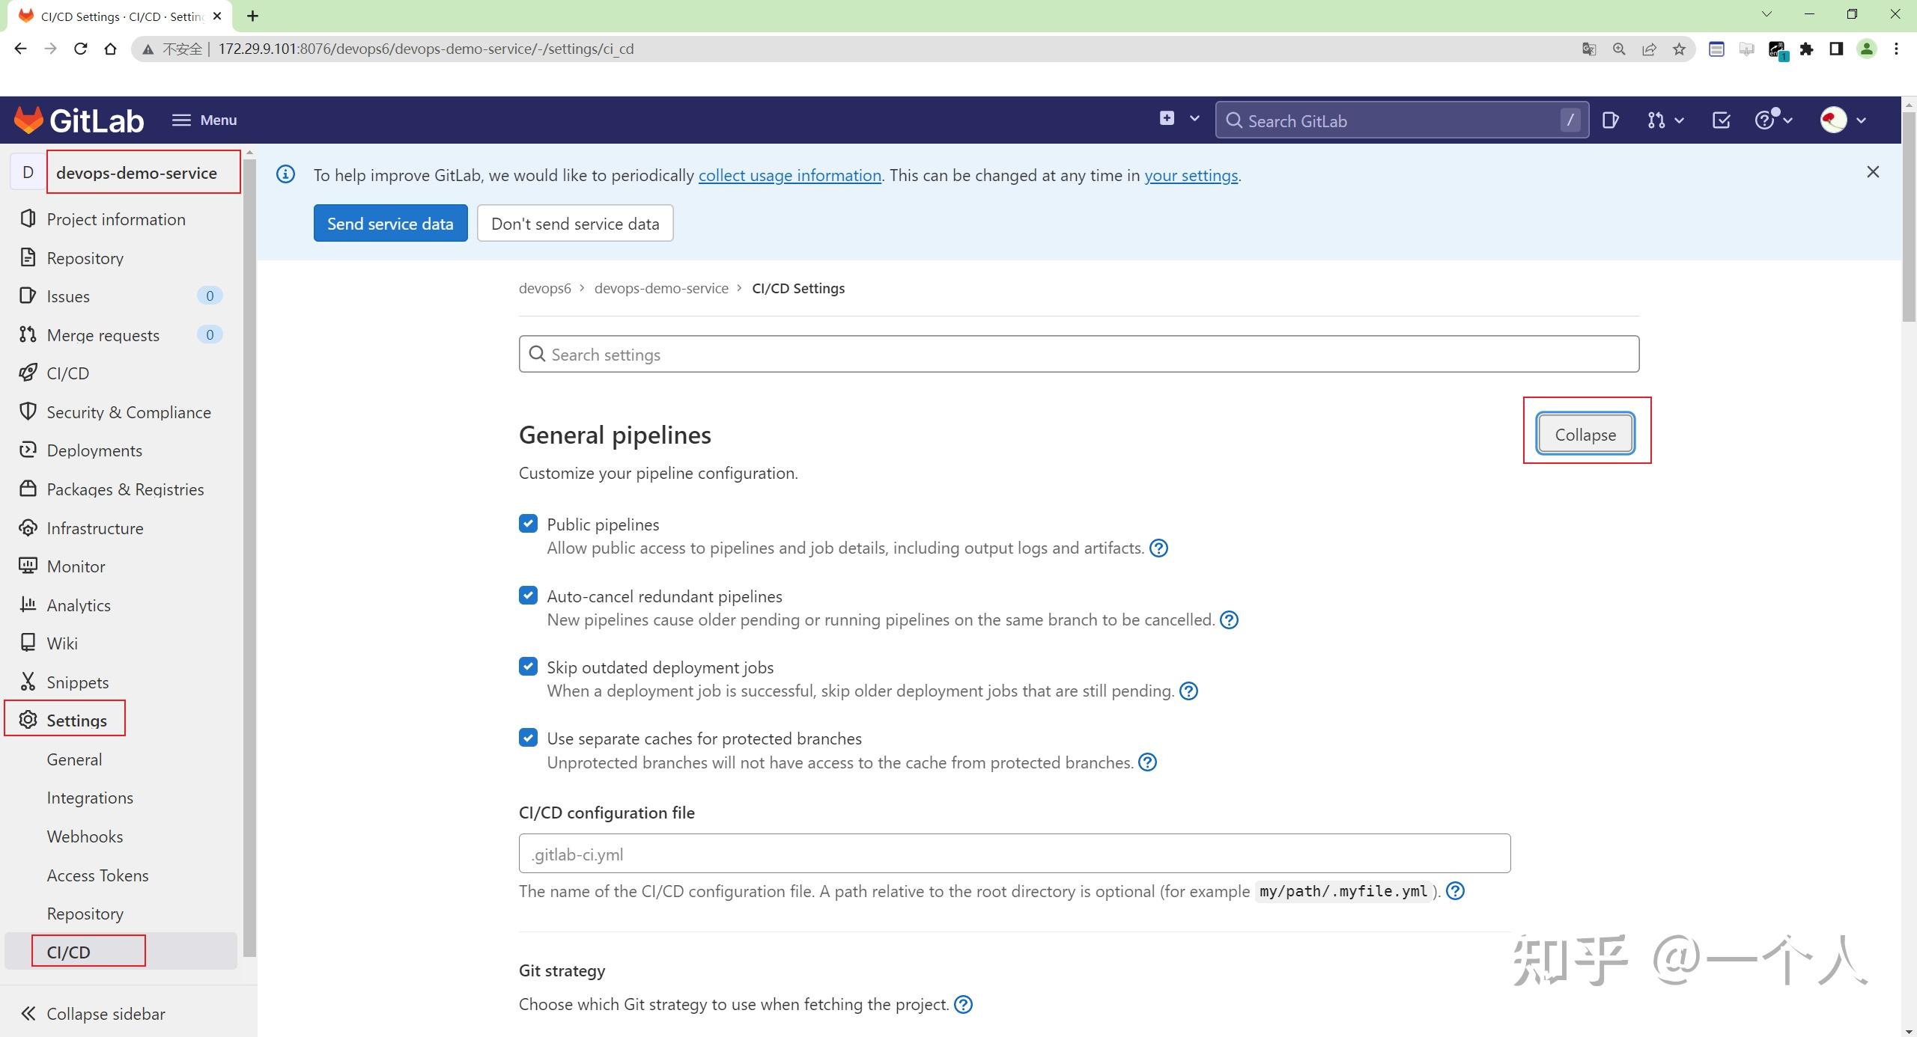Open Security & Compliance in sidebar
The height and width of the screenshot is (1037, 1917).
pos(128,412)
